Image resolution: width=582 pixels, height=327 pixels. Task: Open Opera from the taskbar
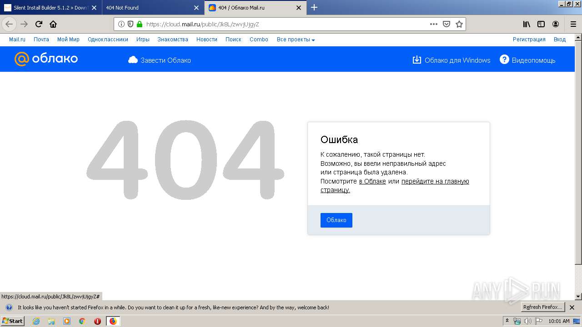tap(97, 321)
